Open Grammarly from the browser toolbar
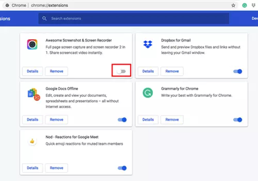The width and height of the screenshot is (258, 181). (x=244, y=5)
